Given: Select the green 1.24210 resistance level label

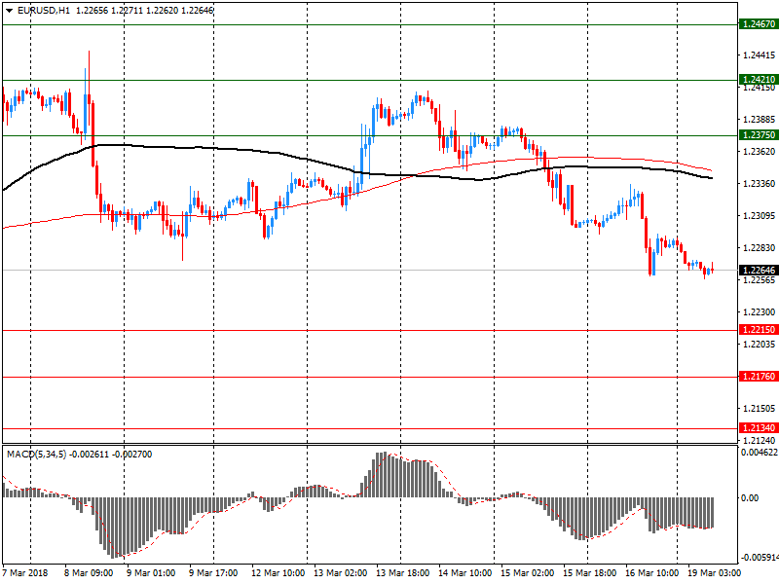Looking at the screenshot, I should point(757,80).
